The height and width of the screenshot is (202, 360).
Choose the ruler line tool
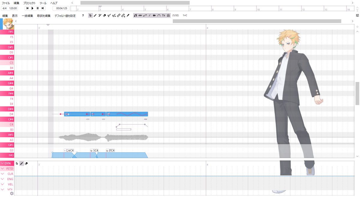[119, 15]
